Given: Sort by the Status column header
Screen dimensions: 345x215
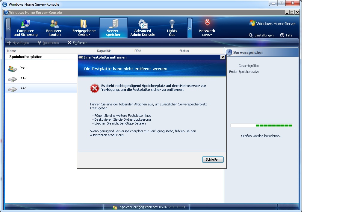Looking at the screenshot, I should (200, 51).
